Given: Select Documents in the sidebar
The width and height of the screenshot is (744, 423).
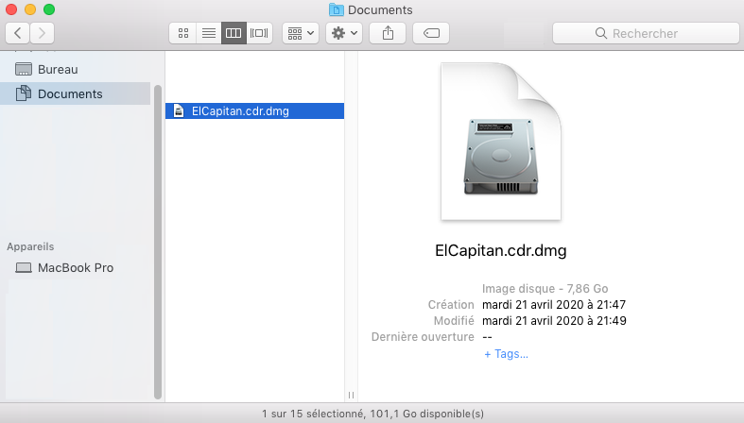Looking at the screenshot, I should click(x=76, y=93).
